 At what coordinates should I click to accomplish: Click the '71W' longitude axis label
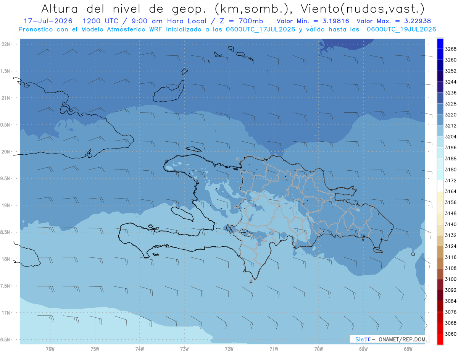[274, 349]
